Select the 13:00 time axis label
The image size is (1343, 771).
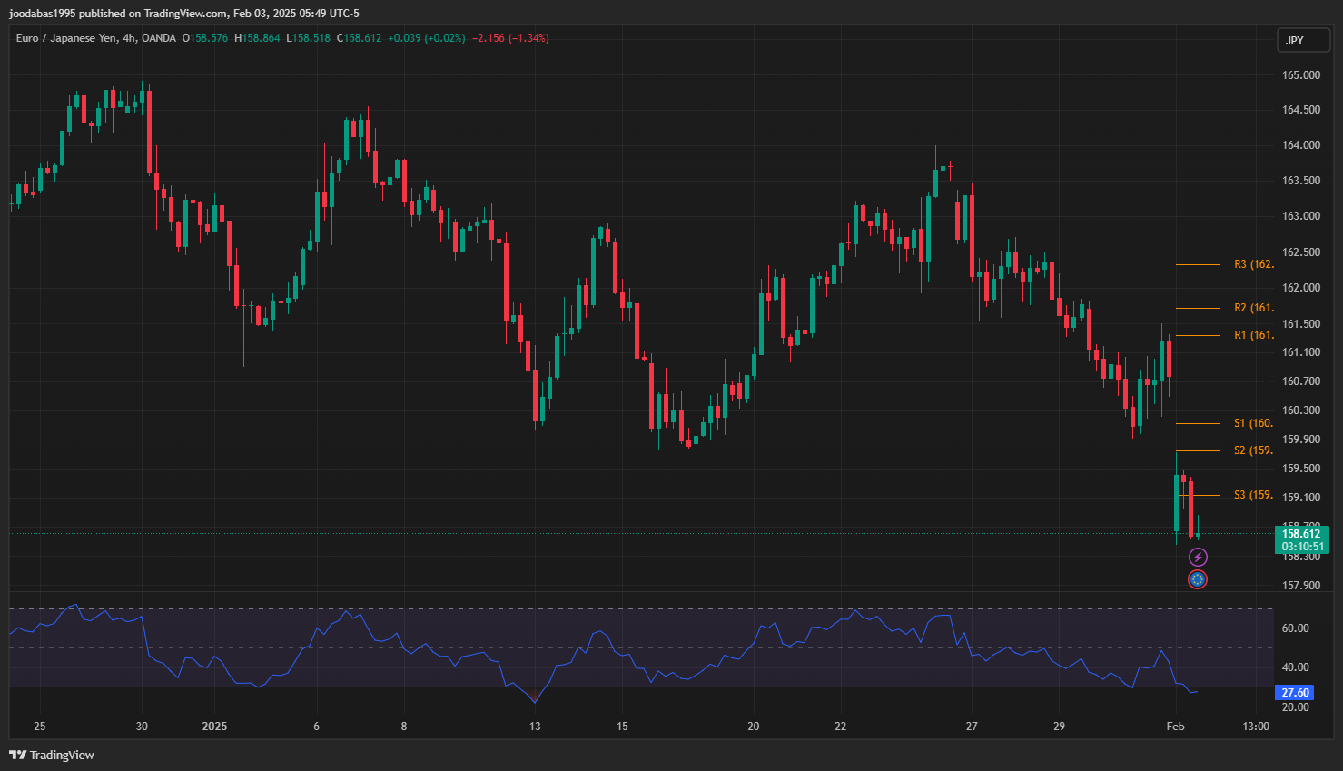pos(1256,727)
